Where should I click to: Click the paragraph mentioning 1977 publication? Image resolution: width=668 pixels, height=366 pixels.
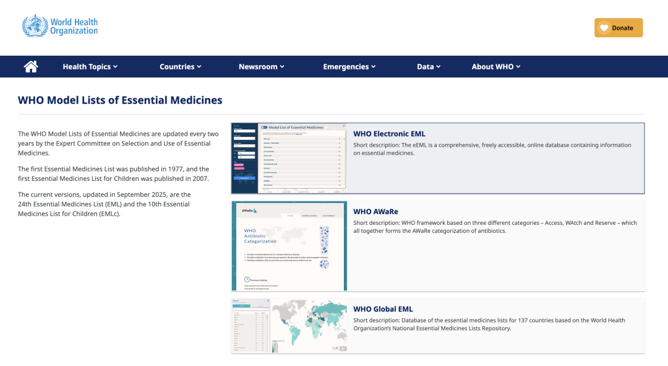click(114, 173)
